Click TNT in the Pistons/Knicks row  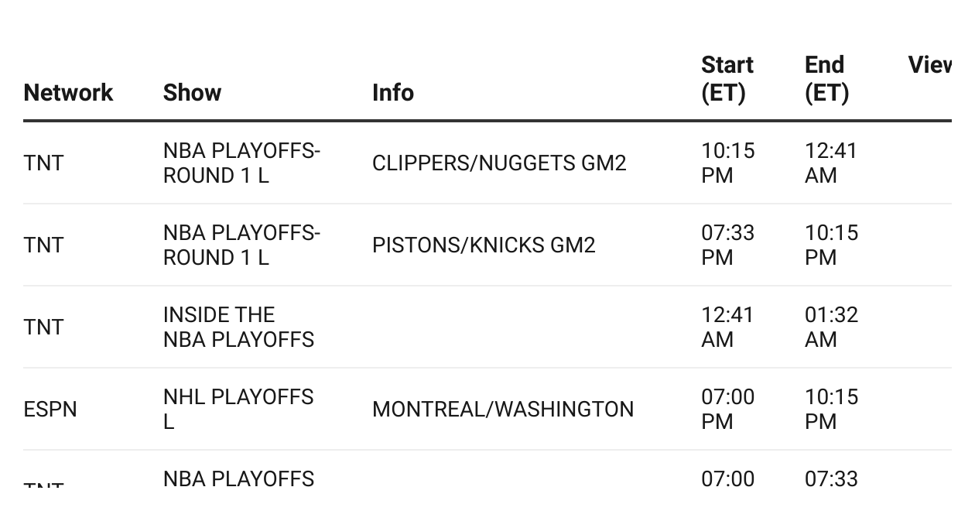[x=43, y=245]
